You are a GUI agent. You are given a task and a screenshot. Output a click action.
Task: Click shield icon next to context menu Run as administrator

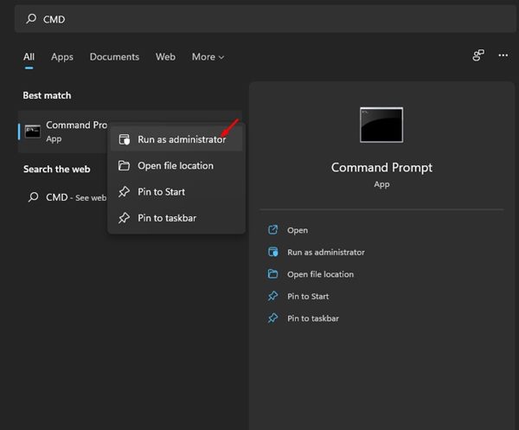point(124,139)
